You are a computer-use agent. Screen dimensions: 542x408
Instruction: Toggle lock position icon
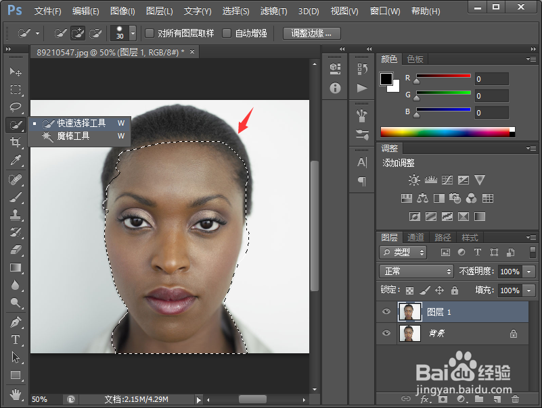[439, 290]
